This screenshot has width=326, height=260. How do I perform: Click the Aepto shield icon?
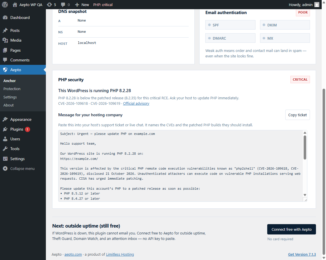tap(5, 70)
